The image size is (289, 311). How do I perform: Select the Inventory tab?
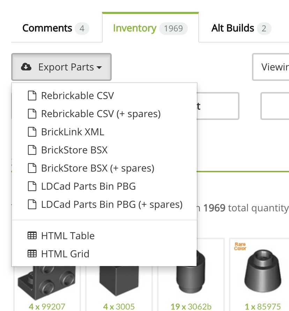pyautogui.click(x=135, y=28)
